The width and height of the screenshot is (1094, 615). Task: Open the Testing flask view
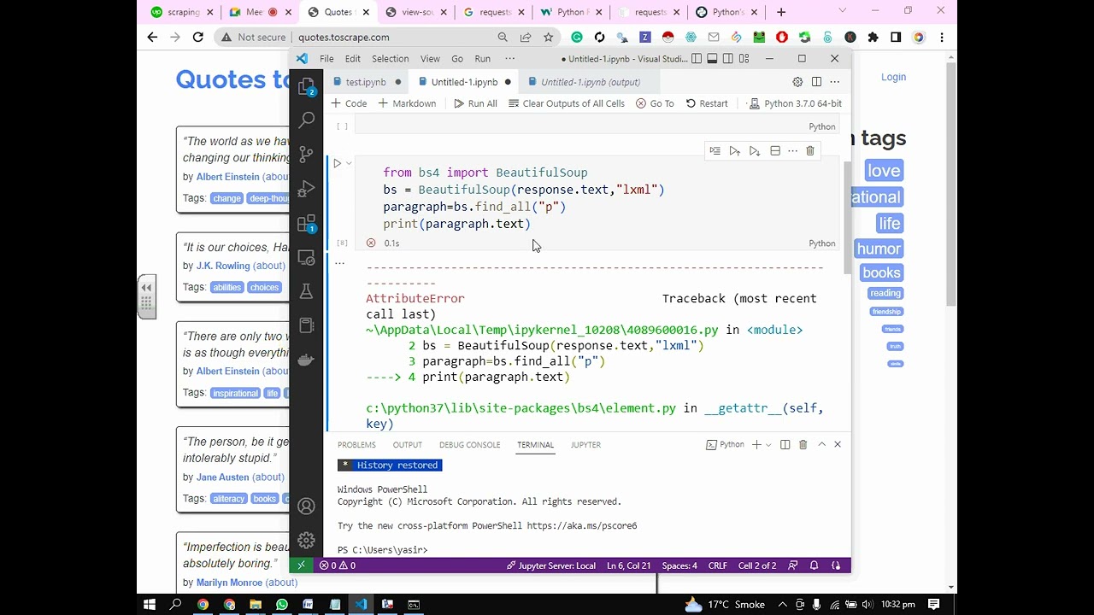pos(307,291)
